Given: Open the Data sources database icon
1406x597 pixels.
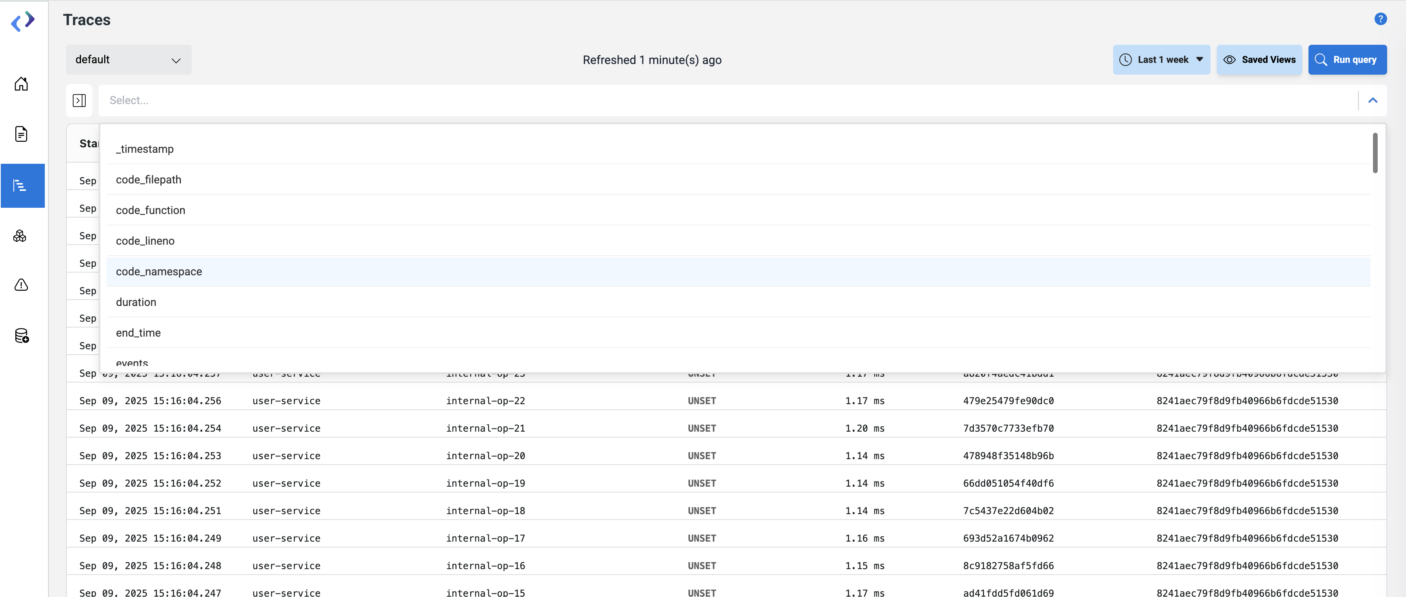Looking at the screenshot, I should pyautogui.click(x=21, y=336).
